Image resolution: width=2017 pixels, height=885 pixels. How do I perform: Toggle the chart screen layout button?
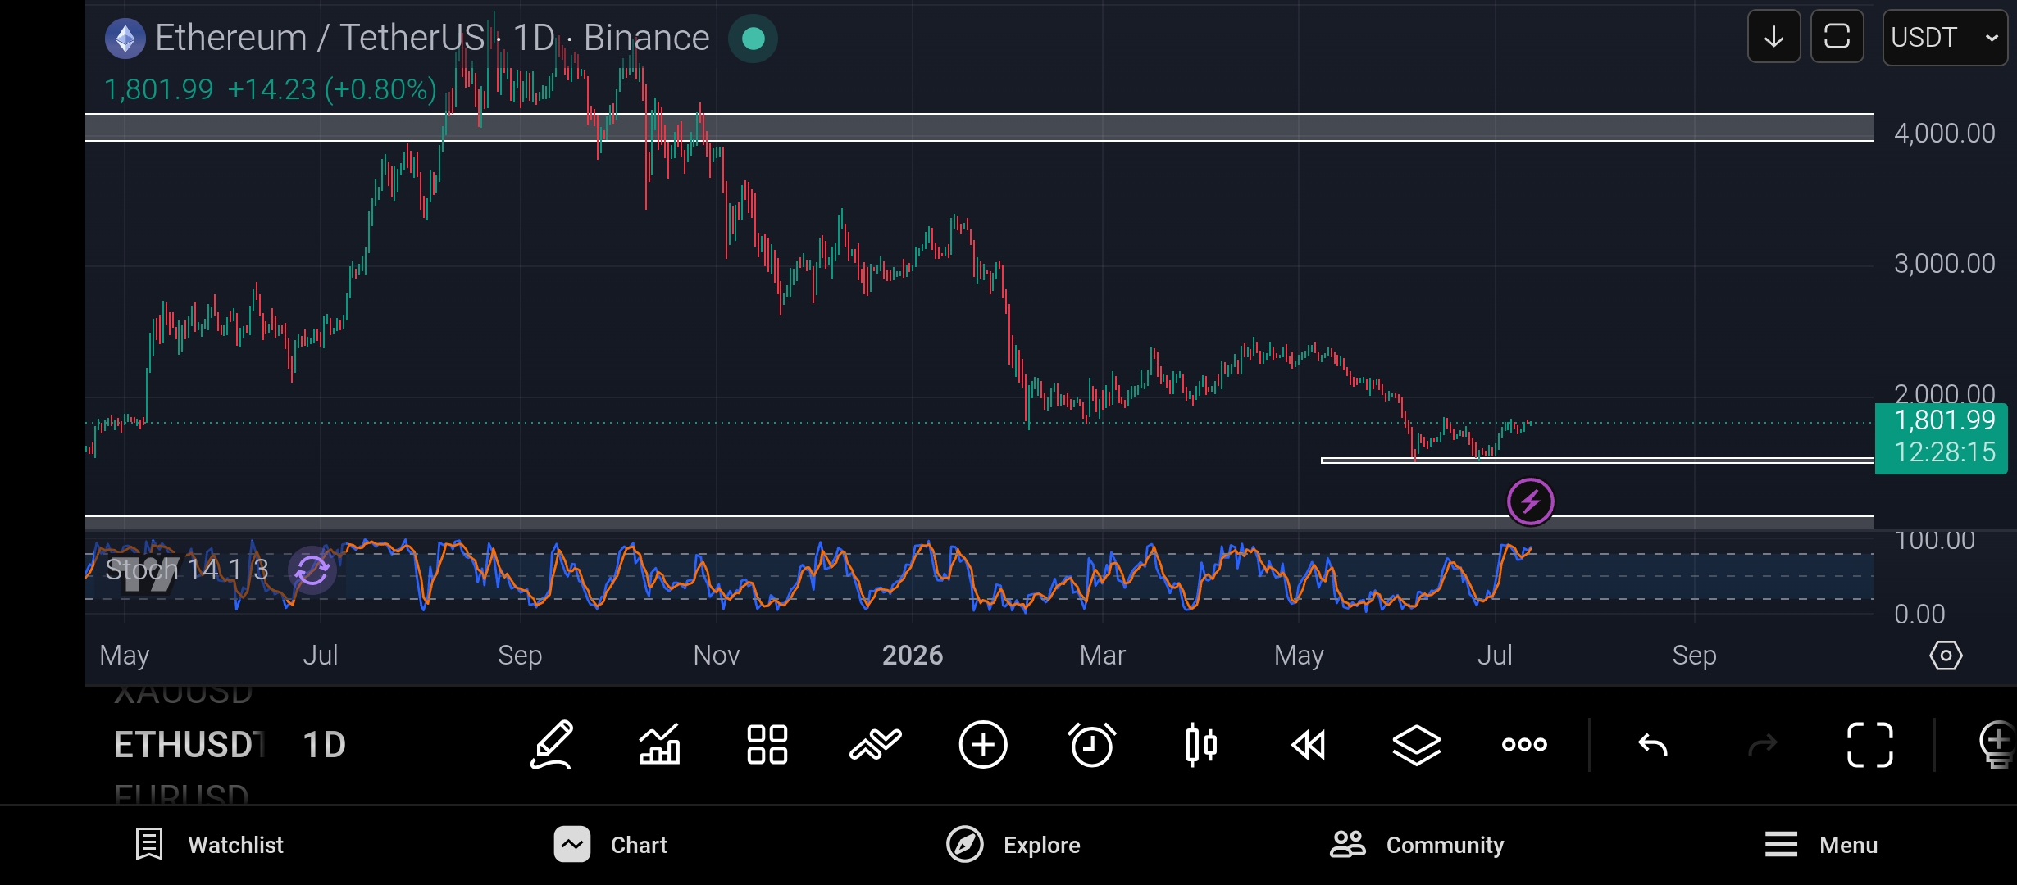[x=1837, y=37]
